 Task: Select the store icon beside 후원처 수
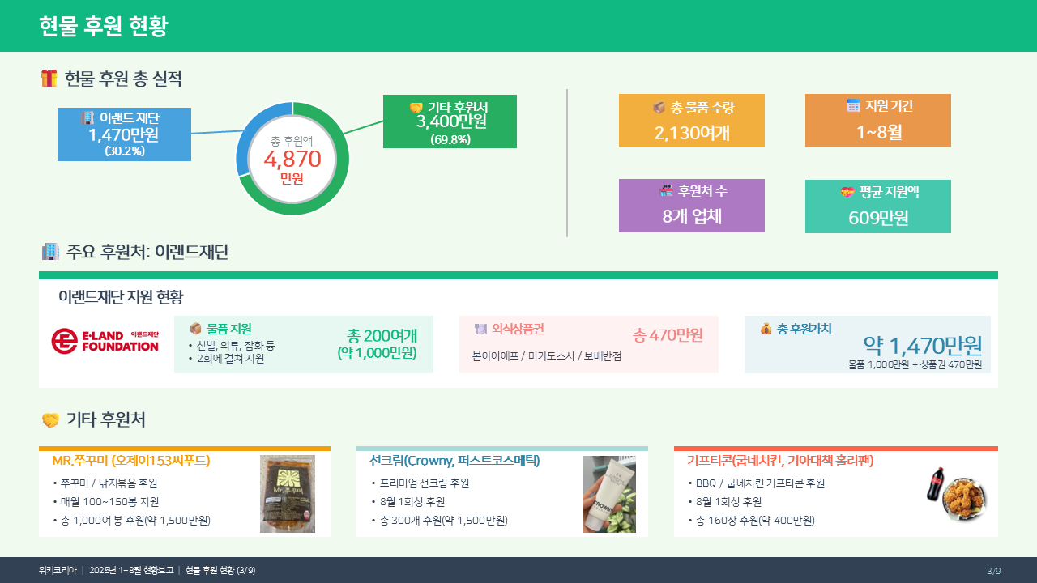point(667,191)
